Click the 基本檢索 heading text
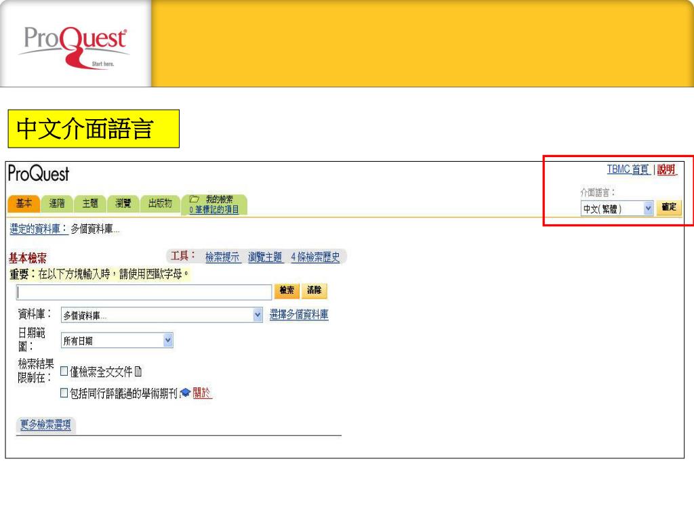694x520 pixels. (27, 258)
